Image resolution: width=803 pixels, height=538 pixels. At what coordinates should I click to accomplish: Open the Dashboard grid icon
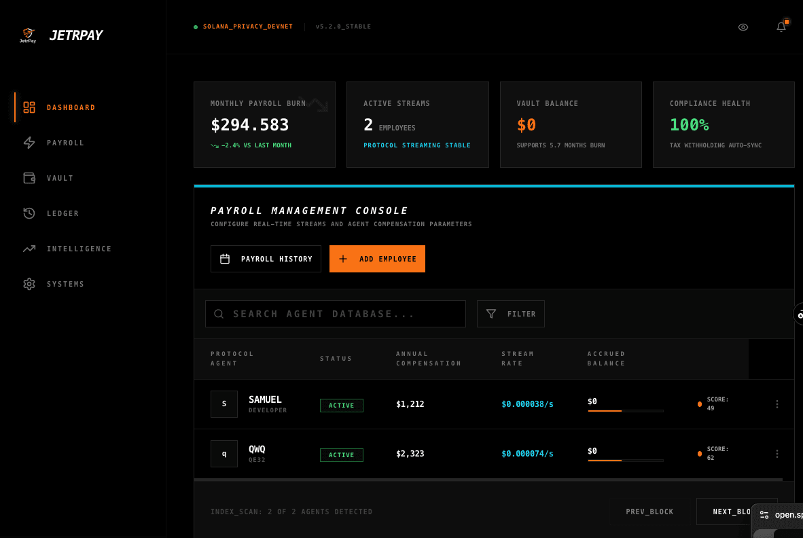tap(29, 107)
